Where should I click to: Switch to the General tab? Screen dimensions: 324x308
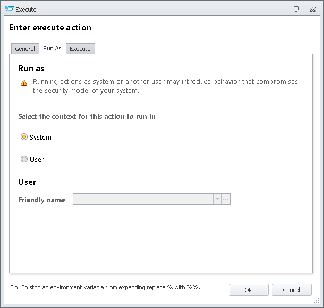[25, 49]
